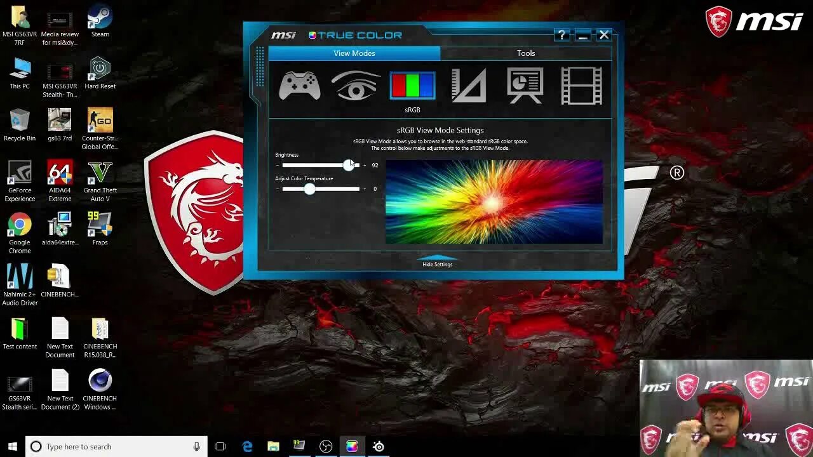Image resolution: width=813 pixels, height=457 pixels.
Task: Open File Explorer from the taskbar
Action: pyautogui.click(x=273, y=446)
